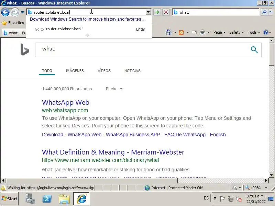Click the Read Mail envelope icon
275x206 pixels.
[194, 32]
